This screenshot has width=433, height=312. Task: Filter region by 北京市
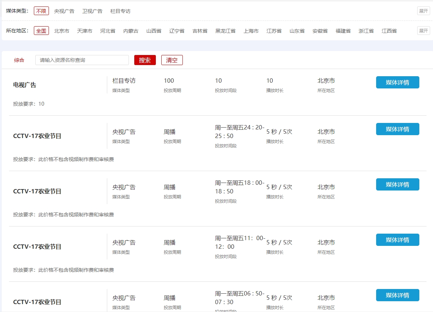62,31
